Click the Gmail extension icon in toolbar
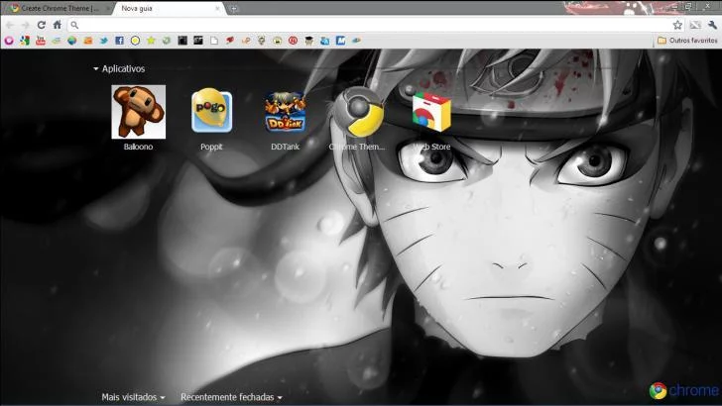The image size is (722, 406). [695, 25]
